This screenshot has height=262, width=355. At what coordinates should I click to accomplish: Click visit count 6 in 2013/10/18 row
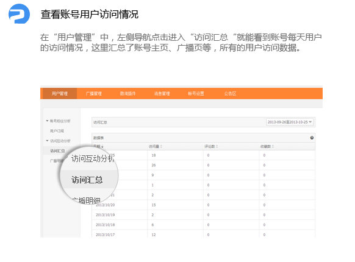pyautogui.click(x=152, y=225)
